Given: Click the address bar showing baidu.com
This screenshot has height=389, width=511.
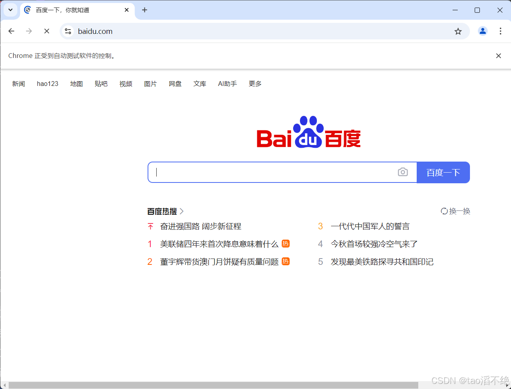Looking at the screenshot, I should [x=264, y=31].
